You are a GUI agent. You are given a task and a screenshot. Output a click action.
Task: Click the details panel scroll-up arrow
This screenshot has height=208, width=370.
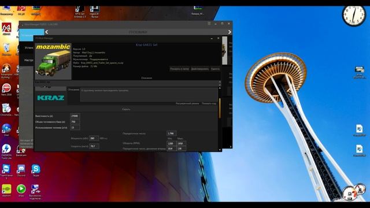point(220,88)
